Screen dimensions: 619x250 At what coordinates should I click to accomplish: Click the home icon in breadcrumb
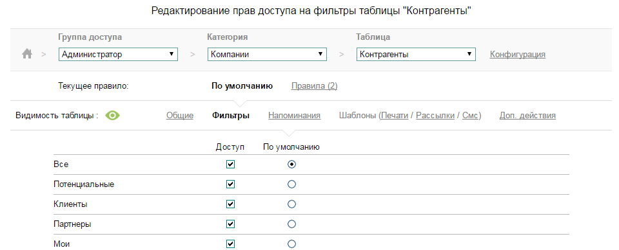[27, 54]
